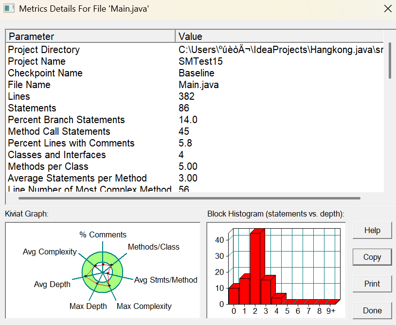The width and height of the screenshot is (396, 325).
Task: Open the Help button
Action: tap(372, 230)
